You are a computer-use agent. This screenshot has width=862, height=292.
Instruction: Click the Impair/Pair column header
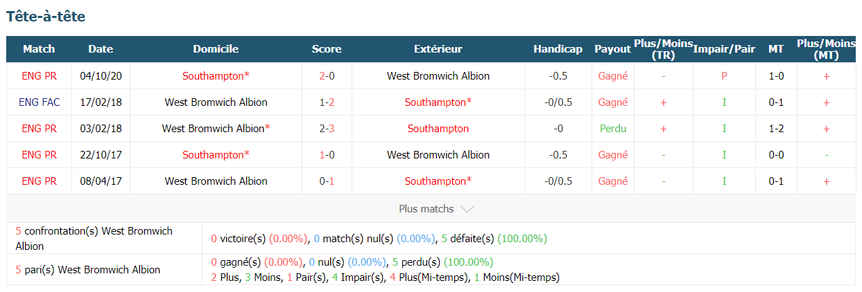click(724, 49)
